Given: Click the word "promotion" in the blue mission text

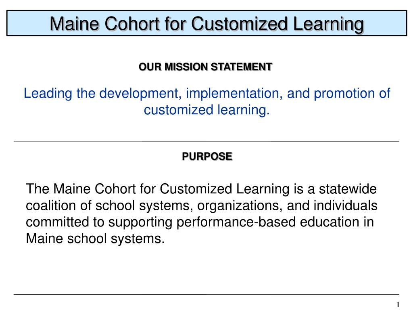Looking at the screenshot, I should point(344,94).
